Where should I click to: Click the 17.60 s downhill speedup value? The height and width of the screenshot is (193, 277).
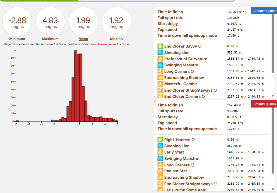coord(233,35)
